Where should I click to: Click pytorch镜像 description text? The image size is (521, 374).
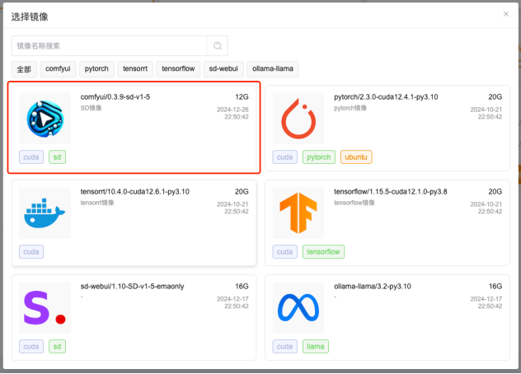(350, 108)
